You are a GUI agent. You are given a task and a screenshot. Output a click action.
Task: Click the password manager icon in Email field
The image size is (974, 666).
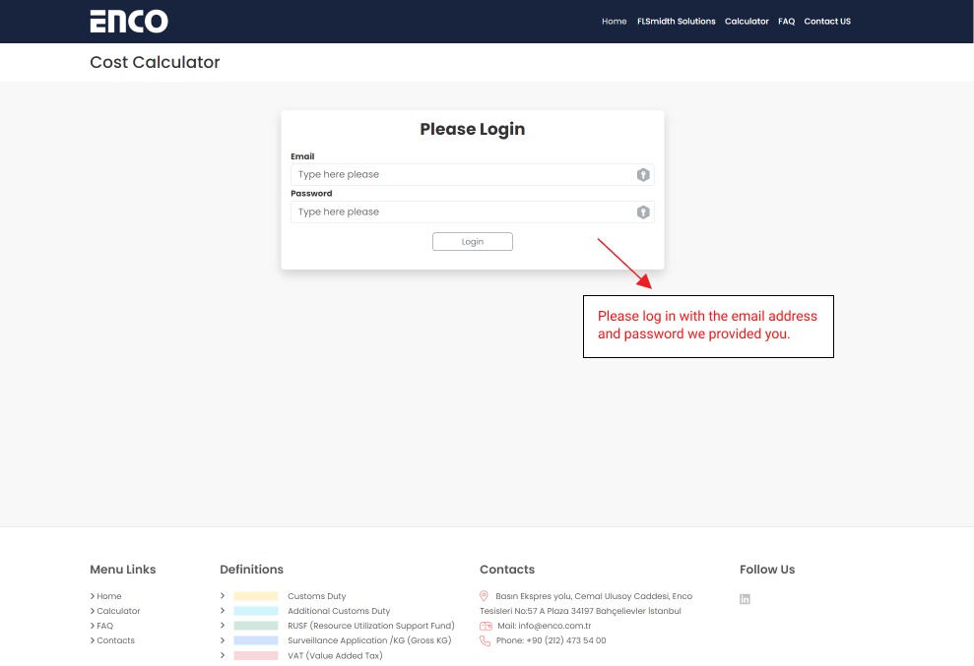click(643, 175)
